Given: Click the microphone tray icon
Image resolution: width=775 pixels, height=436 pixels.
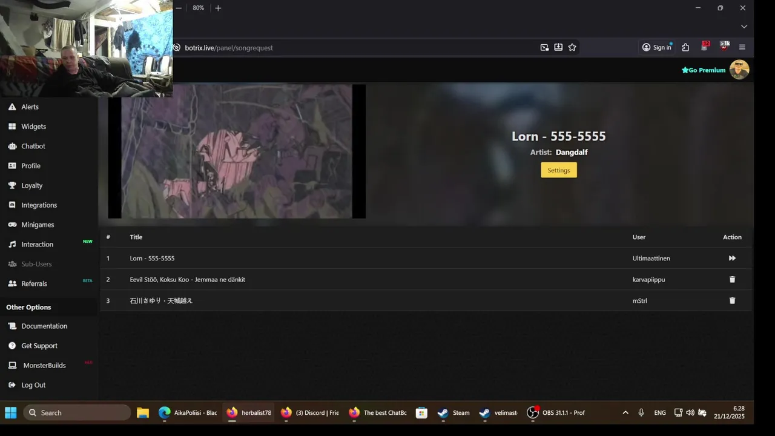Looking at the screenshot, I should point(641,413).
